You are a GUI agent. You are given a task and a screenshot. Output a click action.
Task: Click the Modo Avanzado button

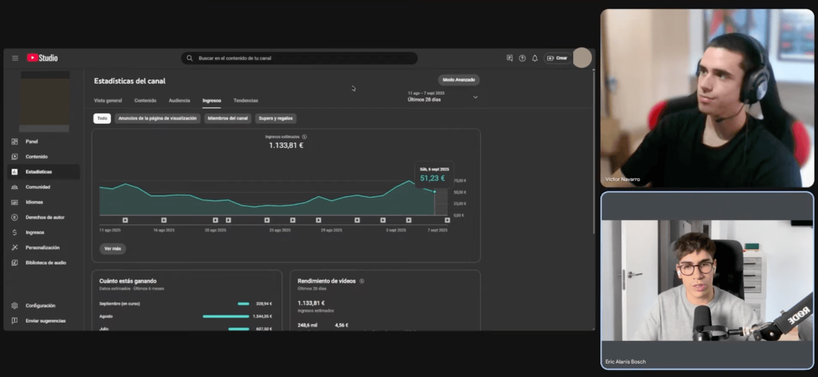[459, 80]
